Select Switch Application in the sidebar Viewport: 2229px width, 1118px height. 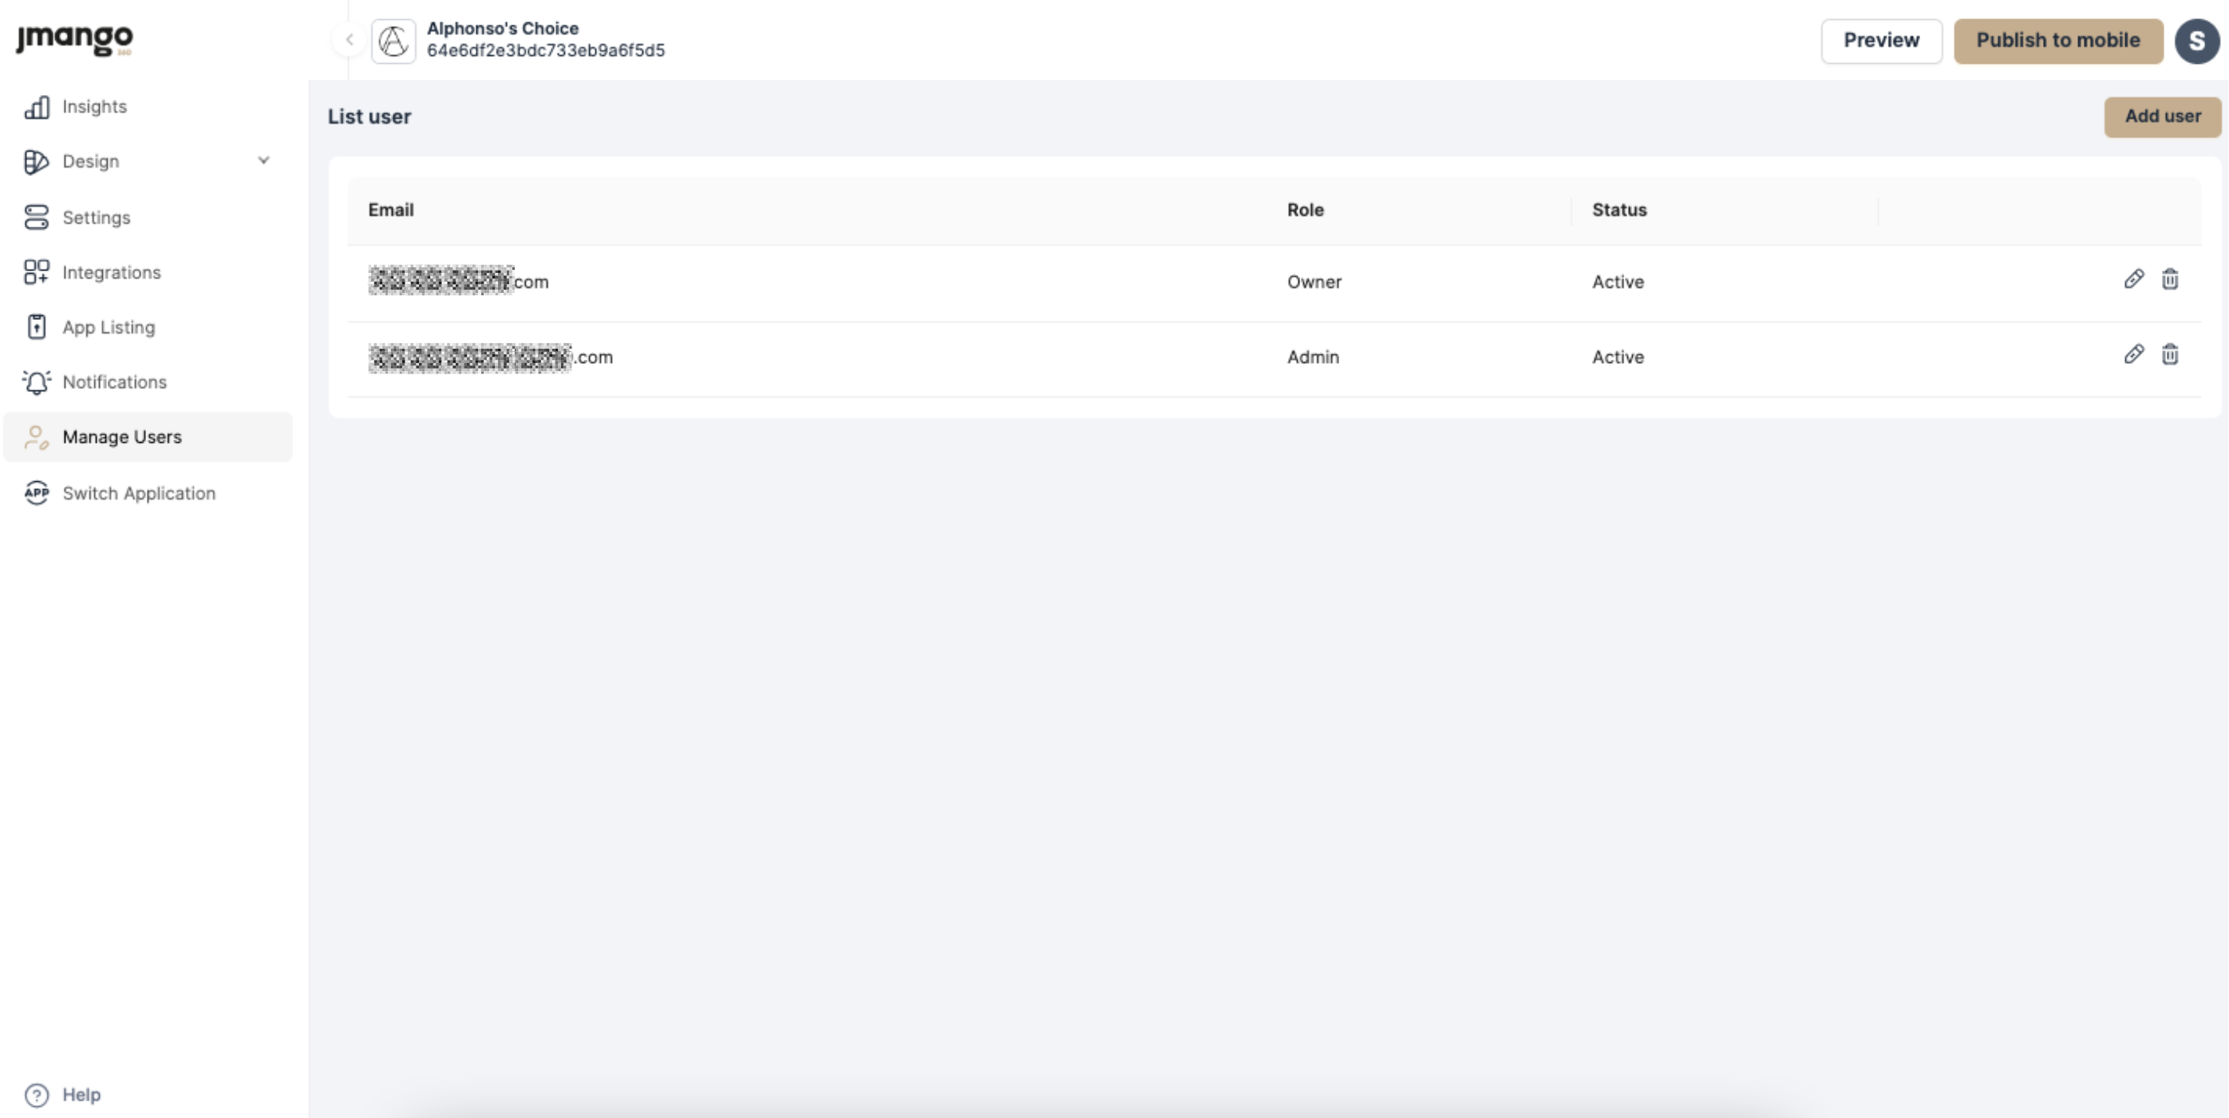(x=138, y=493)
